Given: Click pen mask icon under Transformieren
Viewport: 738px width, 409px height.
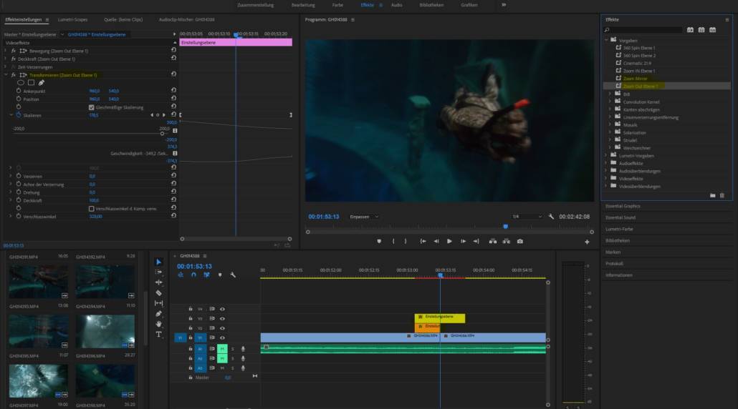Looking at the screenshot, I should pyautogui.click(x=41, y=83).
